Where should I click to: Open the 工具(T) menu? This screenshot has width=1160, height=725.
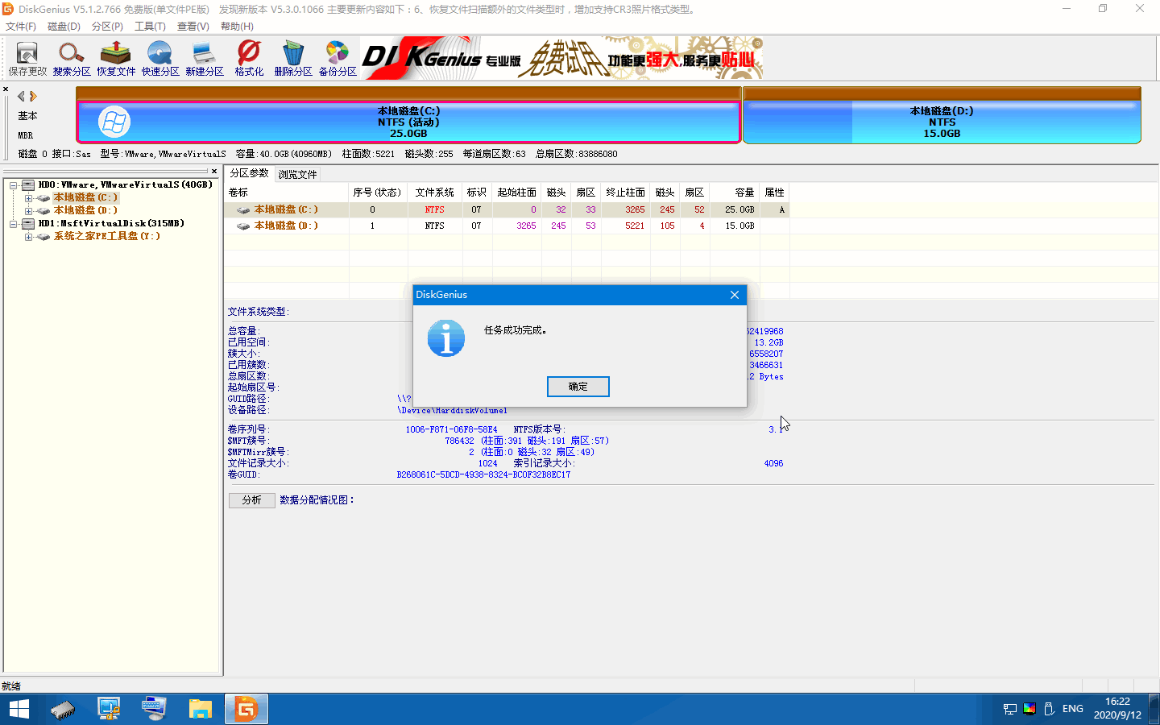pyautogui.click(x=150, y=27)
